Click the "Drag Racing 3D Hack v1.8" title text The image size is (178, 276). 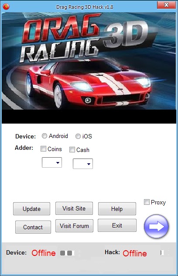tap(85, 7)
